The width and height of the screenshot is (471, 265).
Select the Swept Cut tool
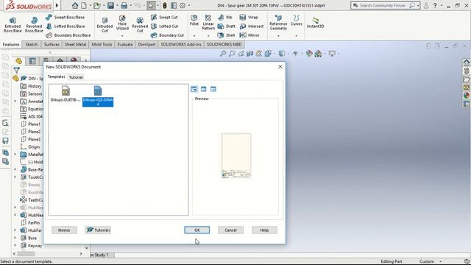[x=165, y=18]
